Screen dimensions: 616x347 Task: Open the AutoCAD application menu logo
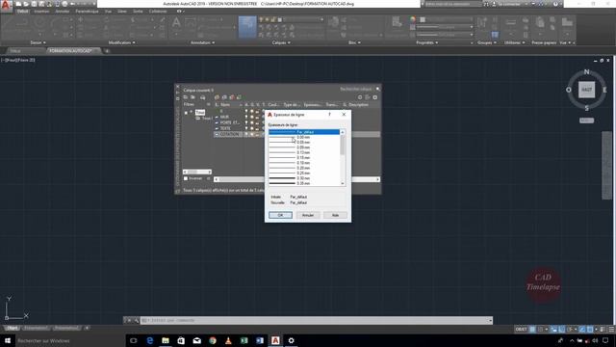[x=6, y=5]
